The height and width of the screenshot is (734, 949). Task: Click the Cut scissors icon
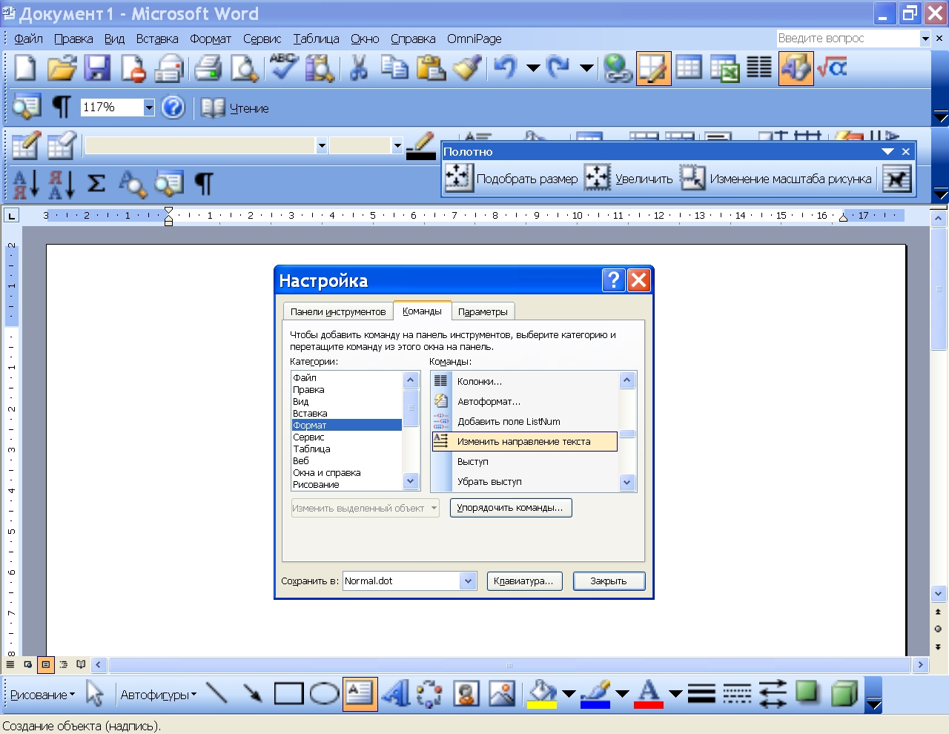359,69
